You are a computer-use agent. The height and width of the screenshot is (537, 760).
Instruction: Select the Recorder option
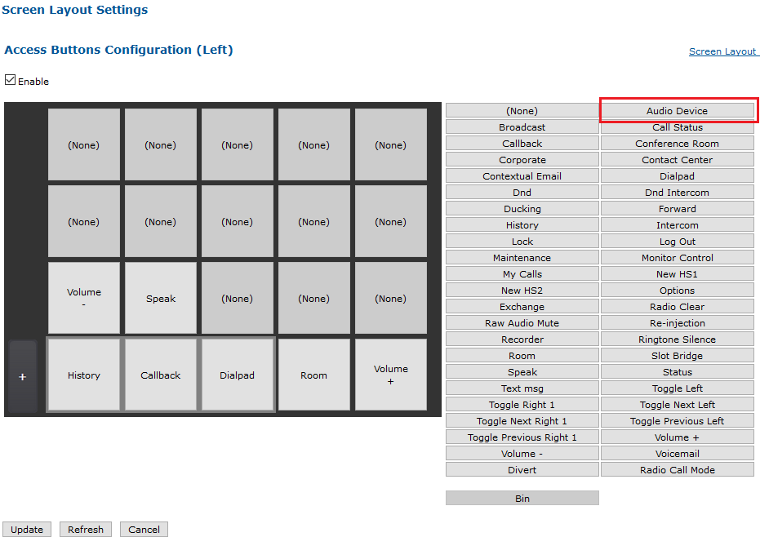[x=522, y=340]
